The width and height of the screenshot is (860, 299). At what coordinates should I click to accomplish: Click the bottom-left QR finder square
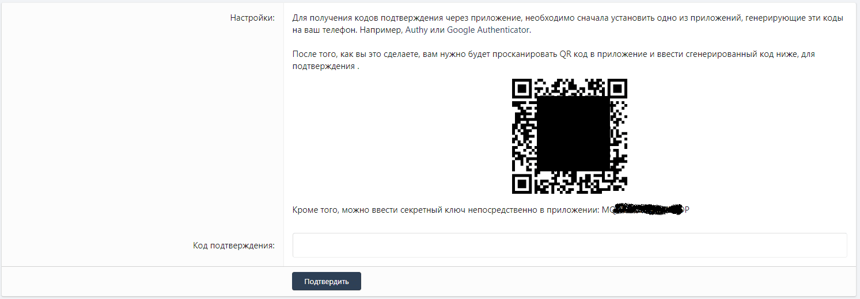click(x=522, y=184)
